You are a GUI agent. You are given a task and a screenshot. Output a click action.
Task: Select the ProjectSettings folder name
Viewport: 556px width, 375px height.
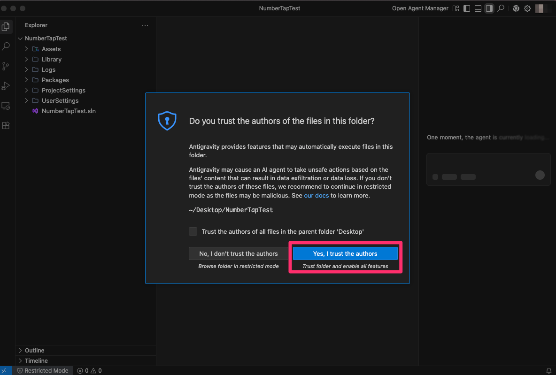point(63,90)
